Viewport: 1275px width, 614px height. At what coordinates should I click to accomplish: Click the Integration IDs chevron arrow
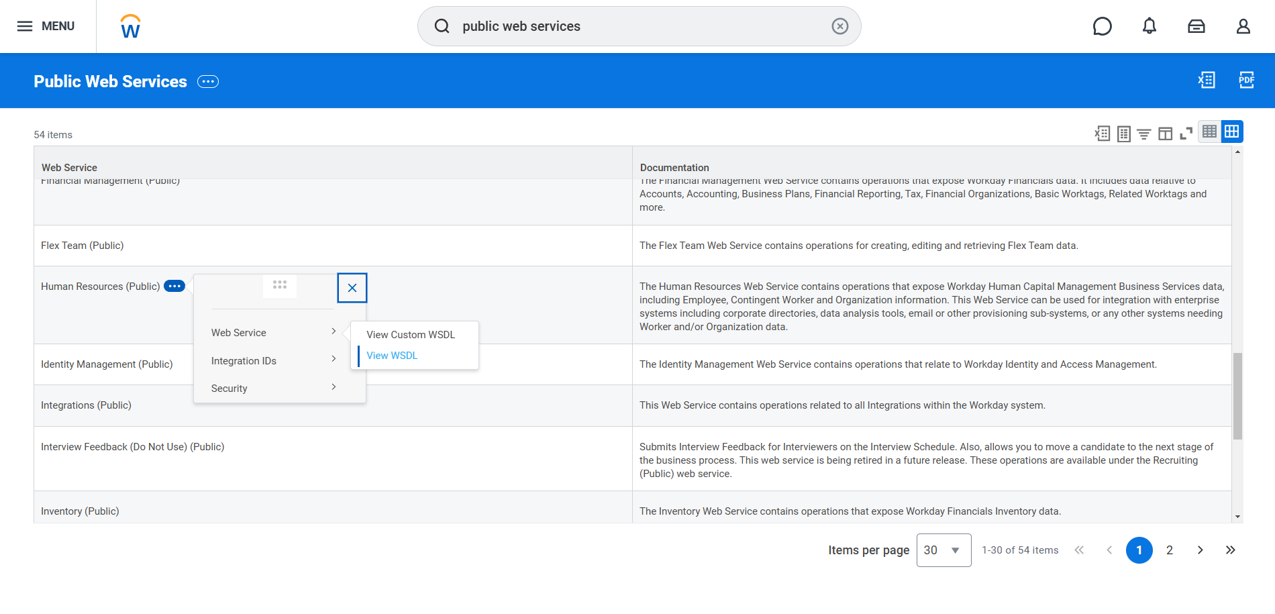[334, 359]
